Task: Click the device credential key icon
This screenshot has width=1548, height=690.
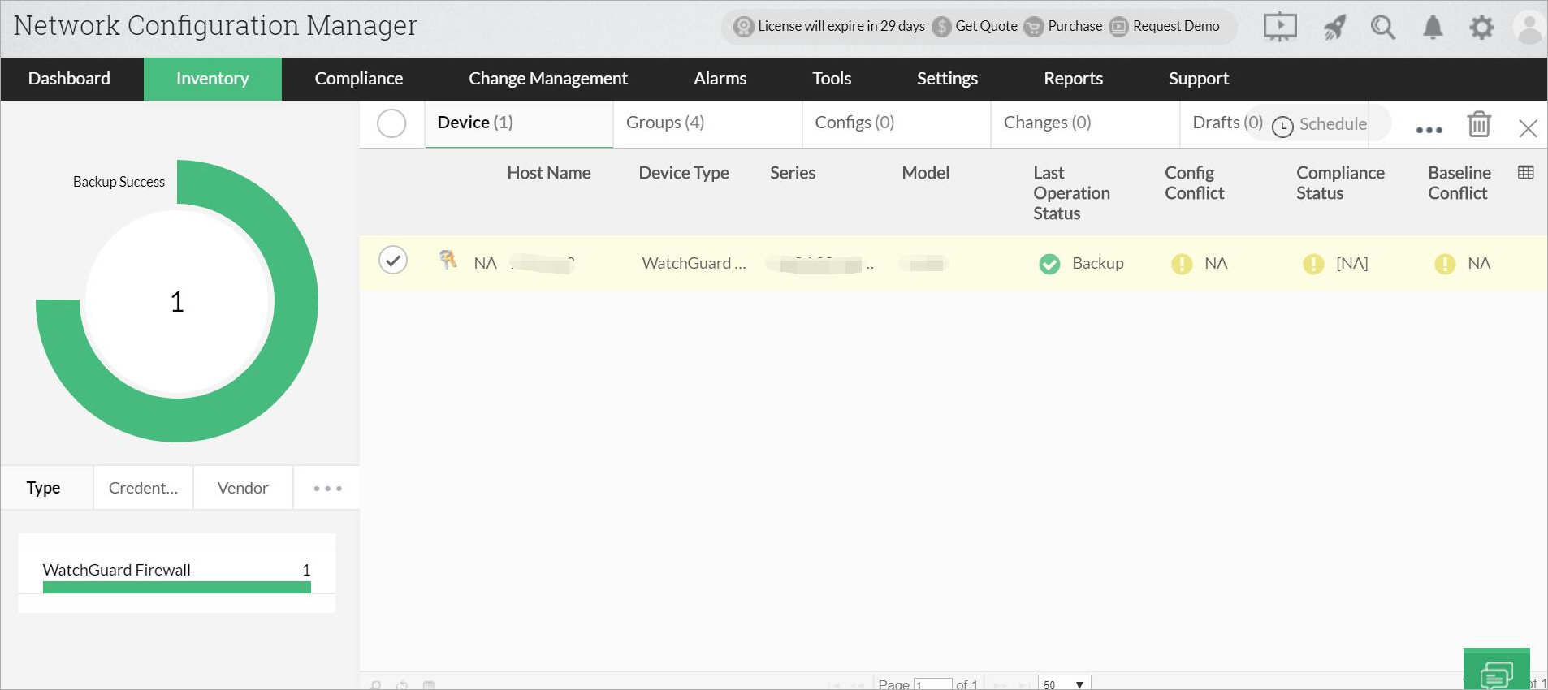Action: [x=448, y=260]
